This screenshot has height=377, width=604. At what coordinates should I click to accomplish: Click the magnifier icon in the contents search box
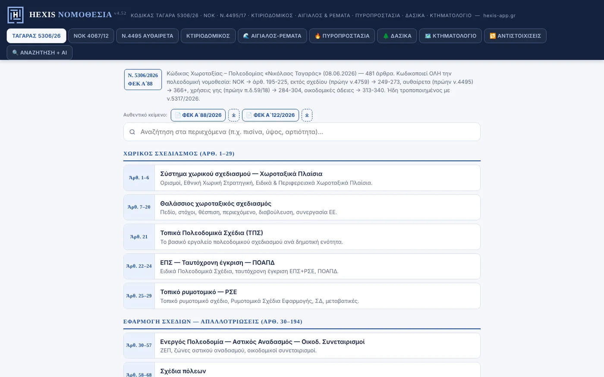[132, 132]
